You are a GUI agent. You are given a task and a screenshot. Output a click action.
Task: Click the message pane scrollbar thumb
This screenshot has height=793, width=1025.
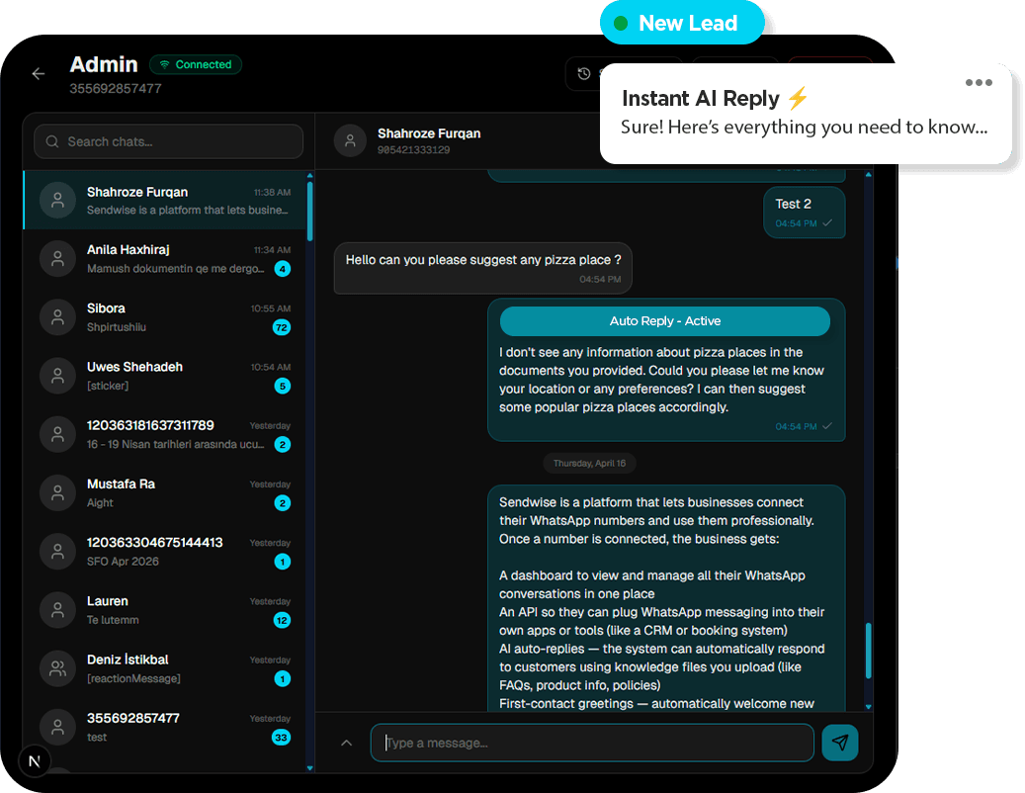tap(868, 651)
